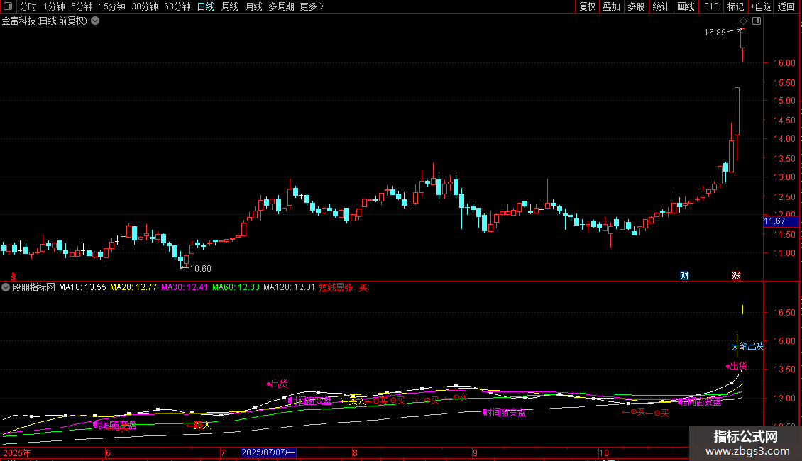Add stock via +自选 button

(761, 6)
